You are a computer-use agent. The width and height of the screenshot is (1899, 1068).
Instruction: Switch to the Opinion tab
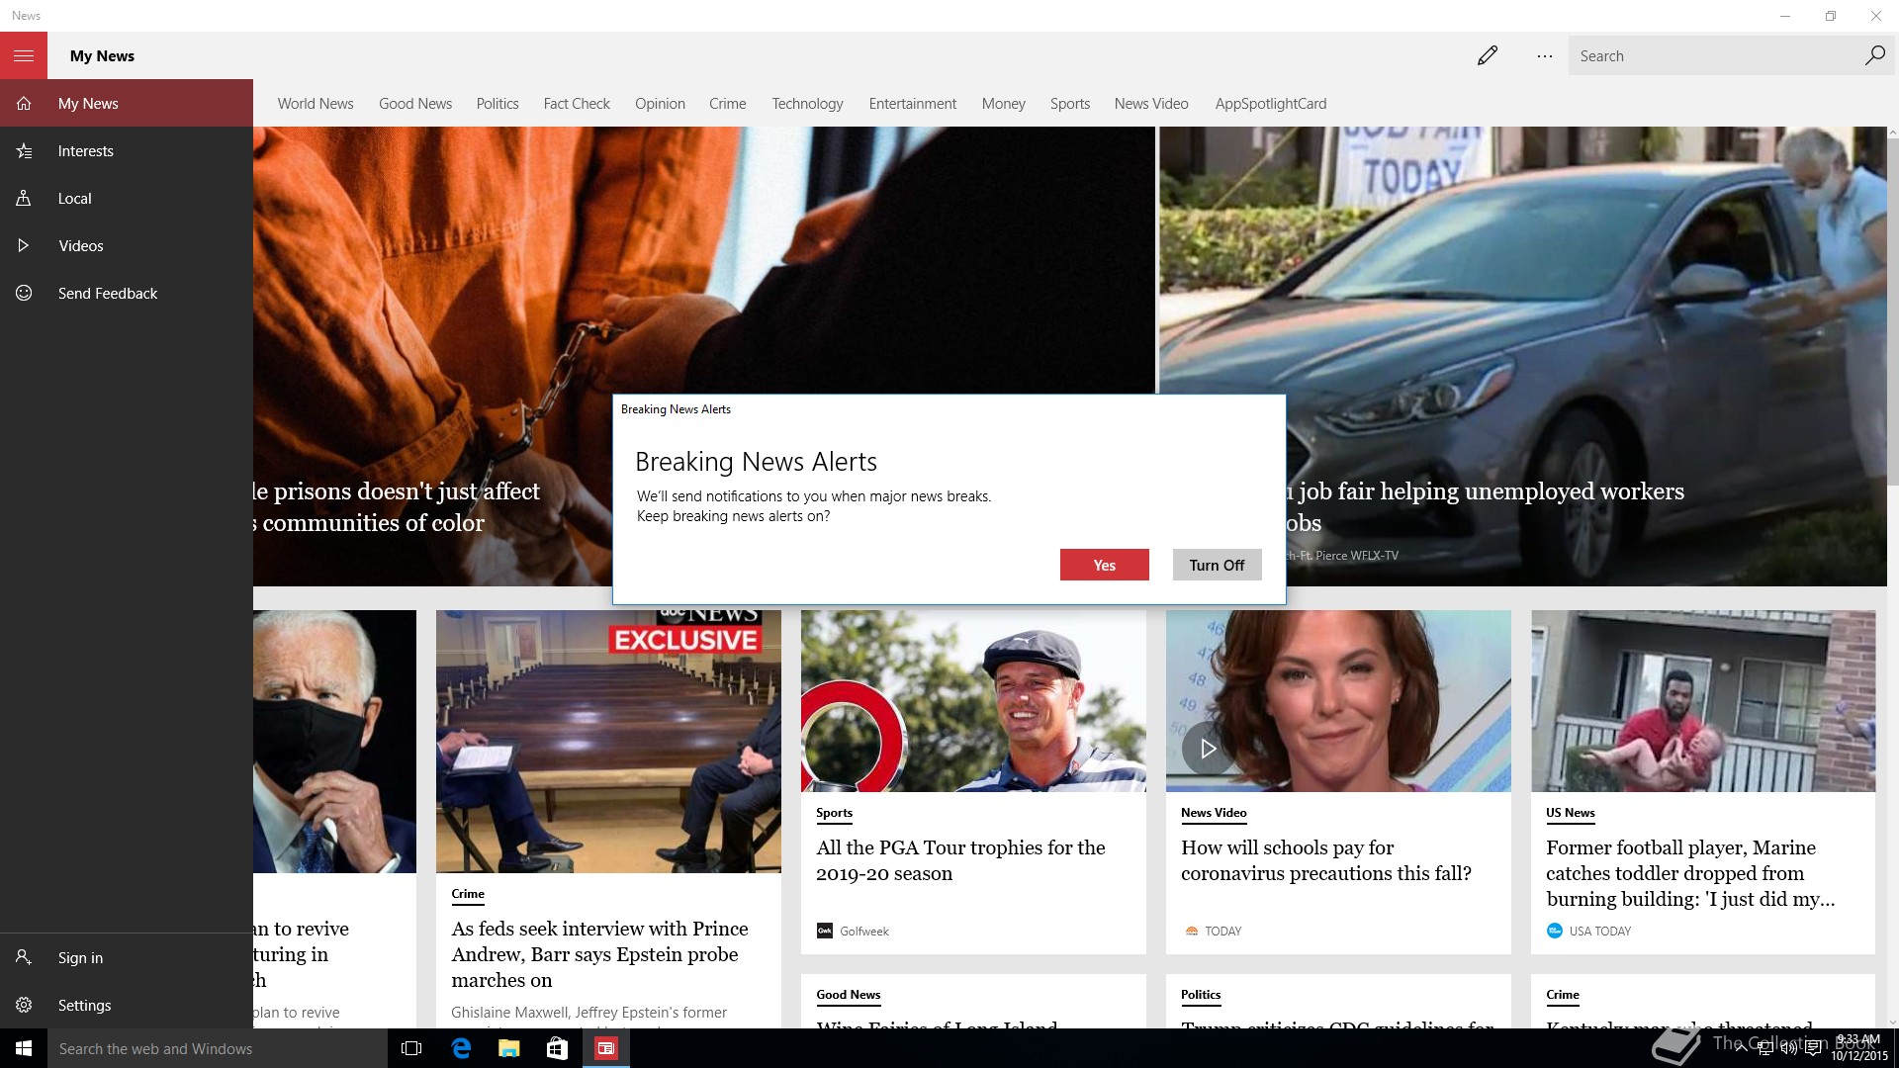tap(660, 103)
